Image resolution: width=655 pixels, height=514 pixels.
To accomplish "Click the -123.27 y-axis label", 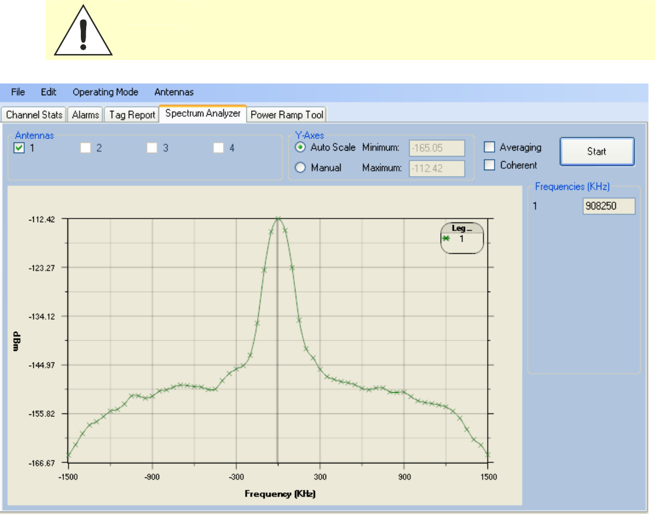I will [42, 268].
